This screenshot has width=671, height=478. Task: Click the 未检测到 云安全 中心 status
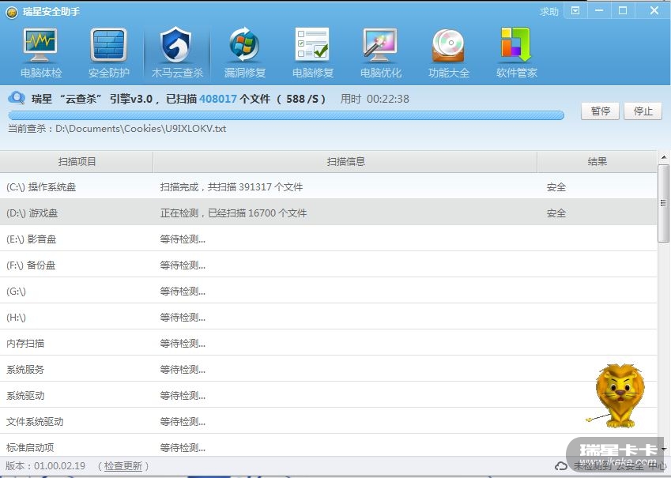click(620, 466)
